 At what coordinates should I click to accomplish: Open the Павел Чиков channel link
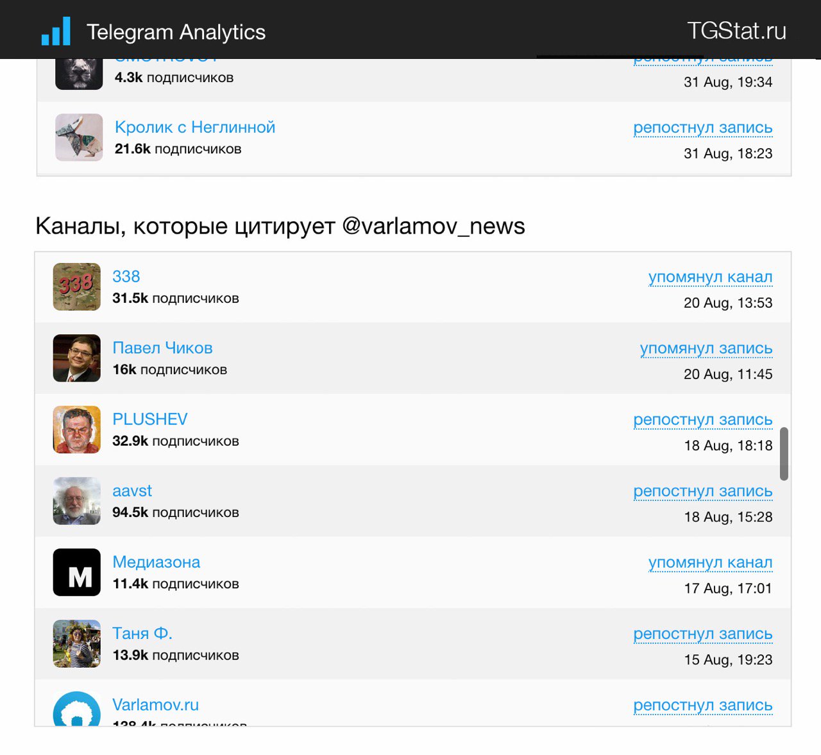click(x=162, y=348)
